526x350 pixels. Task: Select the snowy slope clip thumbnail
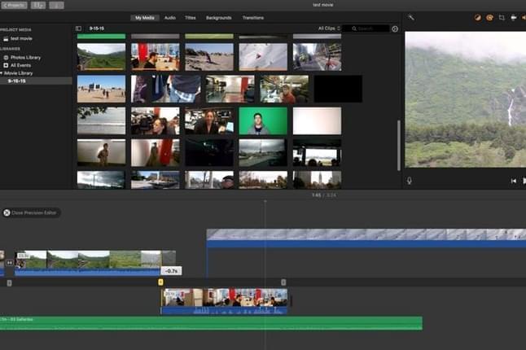263,57
